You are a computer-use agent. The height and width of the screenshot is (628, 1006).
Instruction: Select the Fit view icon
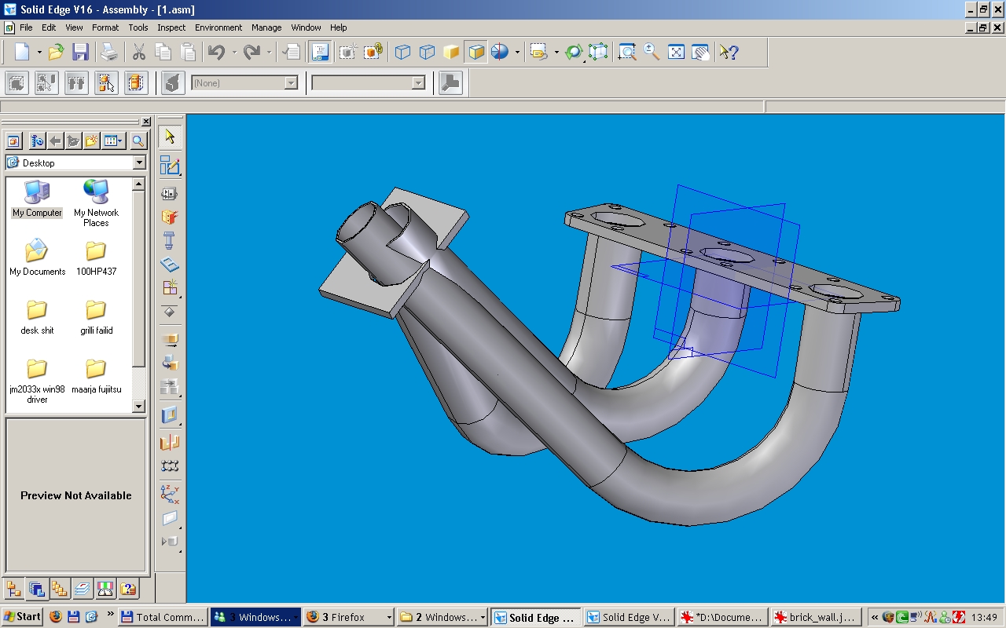point(676,53)
